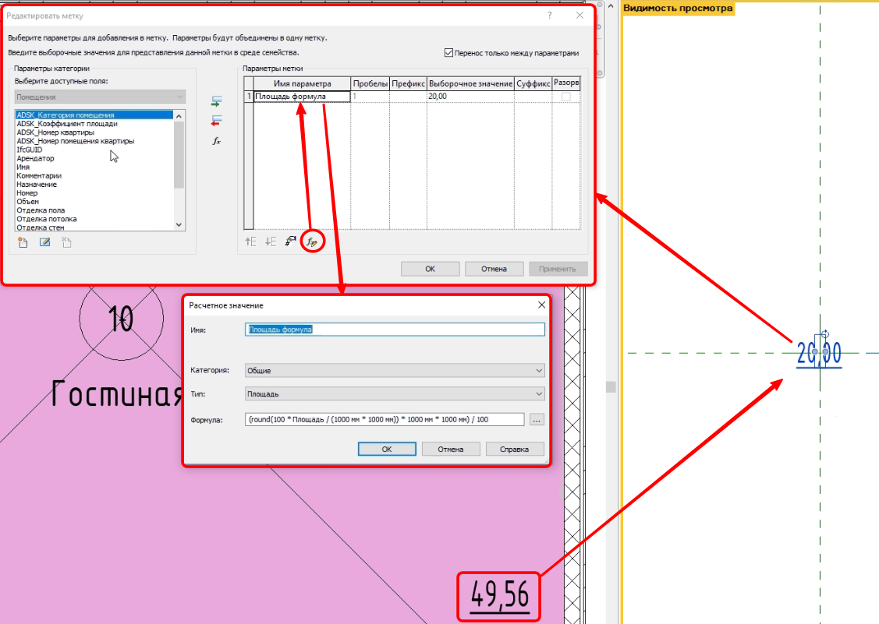The width and height of the screenshot is (879, 624).
Task: Click the new parameter icon below the field list
Action: (23, 242)
